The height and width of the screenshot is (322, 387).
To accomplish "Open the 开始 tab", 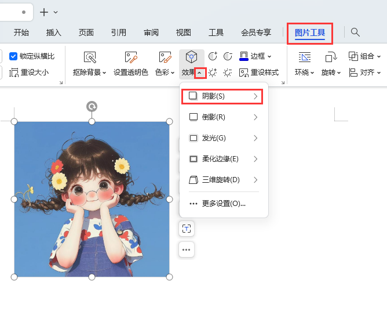I will (21, 32).
